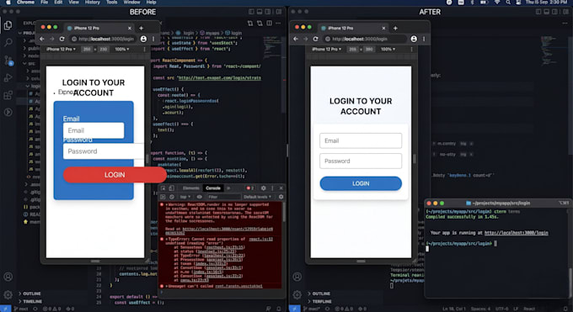
Task: Switch to the Elements tab in DevTools
Action: (x=190, y=188)
